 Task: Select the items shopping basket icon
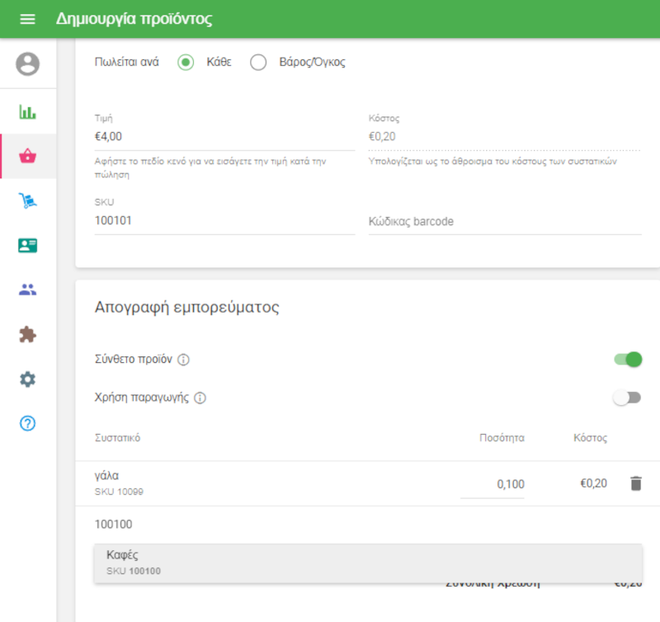(28, 157)
